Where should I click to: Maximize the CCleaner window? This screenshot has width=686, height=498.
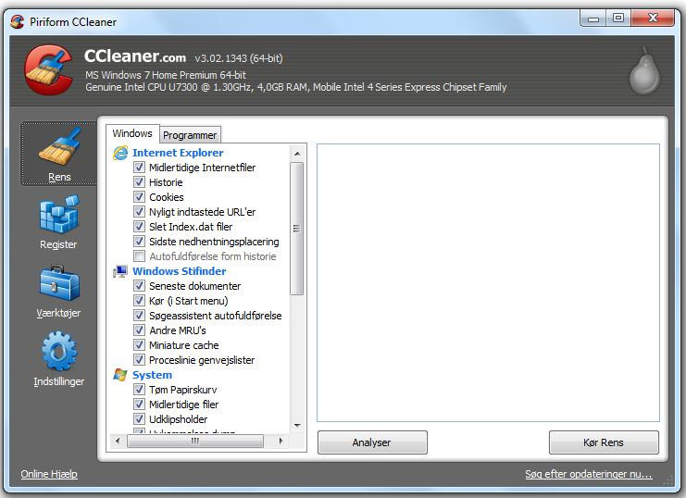(618, 19)
